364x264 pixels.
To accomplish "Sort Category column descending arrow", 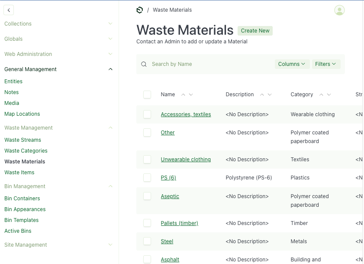I will click(329, 95).
